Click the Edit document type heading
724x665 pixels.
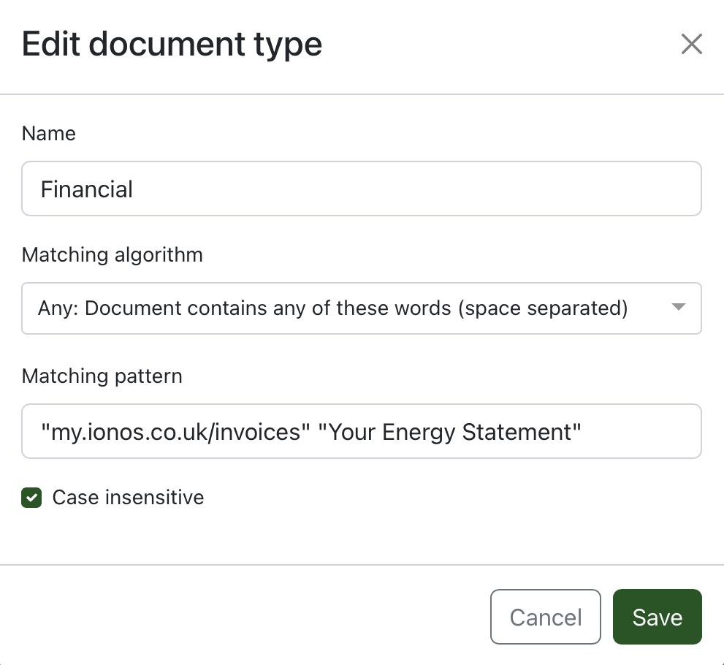click(172, 45)
